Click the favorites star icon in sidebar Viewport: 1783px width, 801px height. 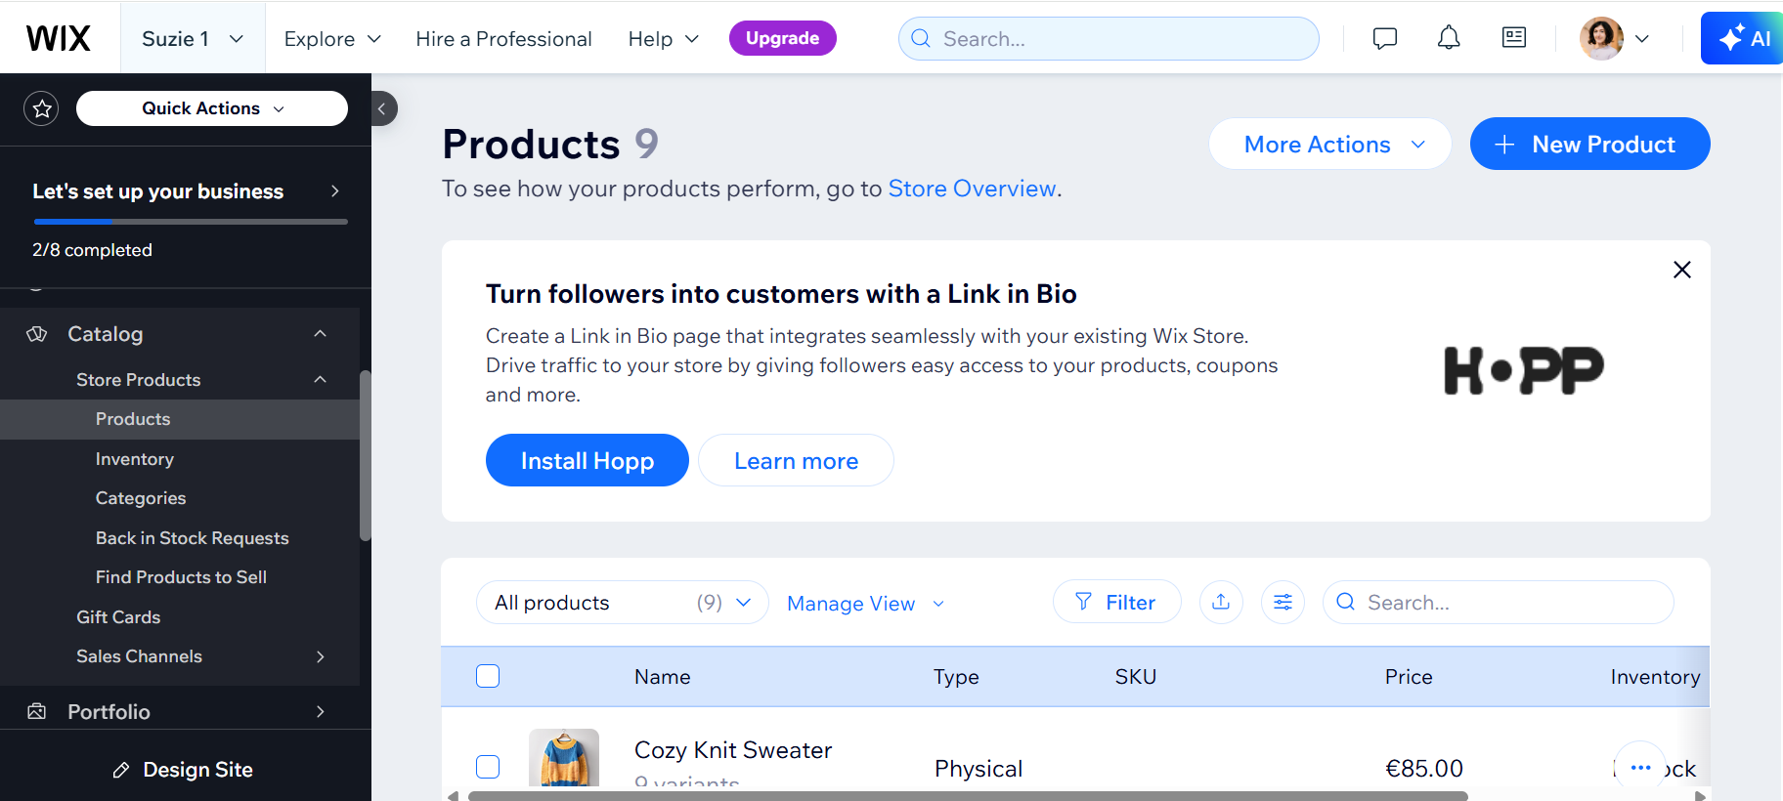click(x=41, y=108)
